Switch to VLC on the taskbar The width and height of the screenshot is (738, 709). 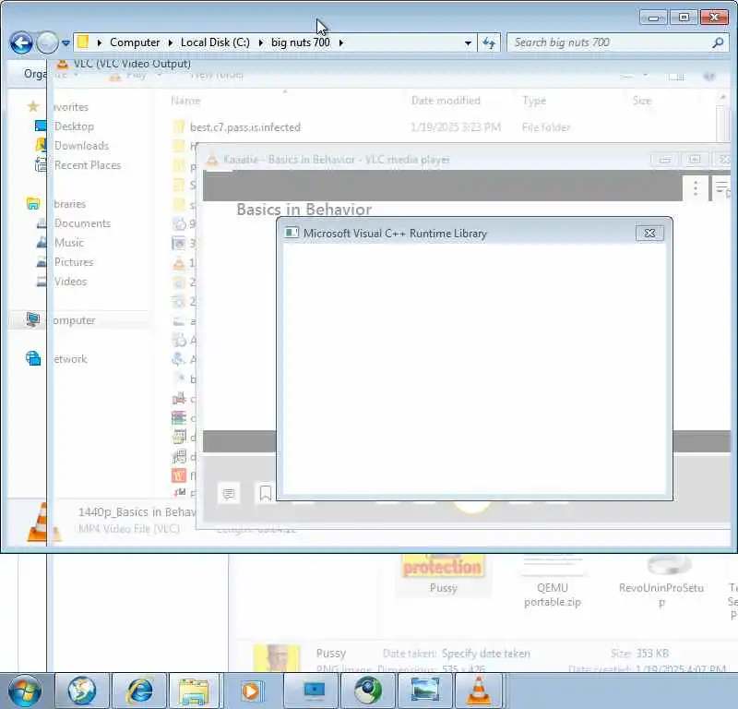pos(479,691)
